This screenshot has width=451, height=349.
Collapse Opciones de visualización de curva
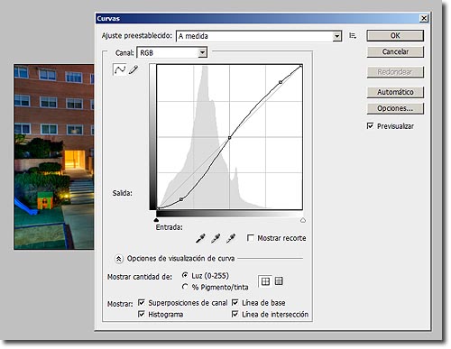[119, 259]
